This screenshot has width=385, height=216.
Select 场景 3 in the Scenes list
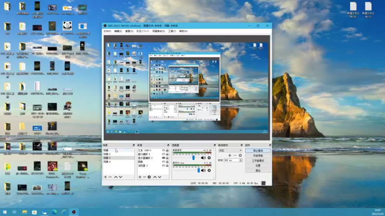[x=118, y=158]
